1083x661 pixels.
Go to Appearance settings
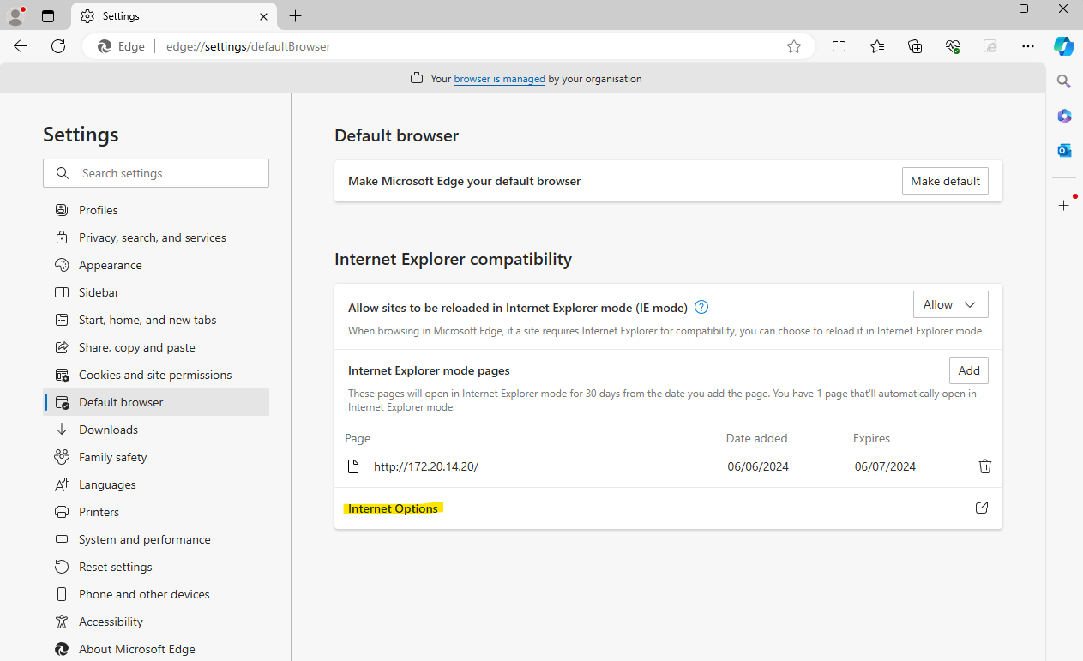(x=156, y=265)
